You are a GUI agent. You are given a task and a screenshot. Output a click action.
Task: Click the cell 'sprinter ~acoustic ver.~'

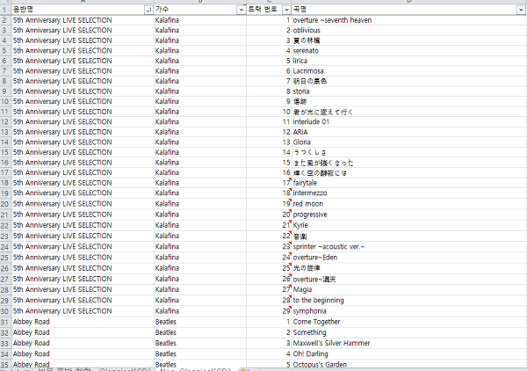tap(408, 247)
